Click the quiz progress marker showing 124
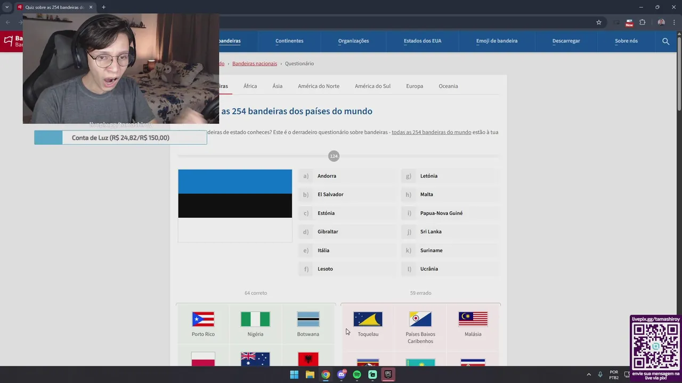The height and width of the screenshot is (383, 682). 334,156
